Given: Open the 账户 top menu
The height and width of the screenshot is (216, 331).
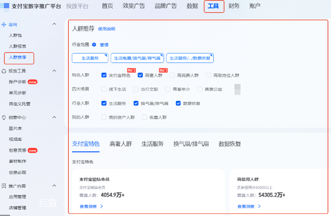Looking at the screenshot, I should tap(255, 6).
